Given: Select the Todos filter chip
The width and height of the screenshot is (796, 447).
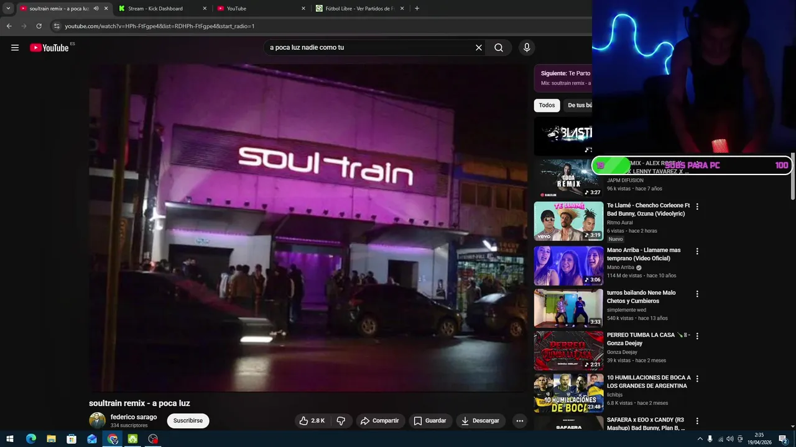Looking at the screenshot, I should tap(547, 106).
